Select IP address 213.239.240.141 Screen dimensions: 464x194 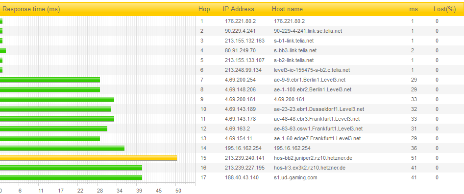(x=244, y=158)
